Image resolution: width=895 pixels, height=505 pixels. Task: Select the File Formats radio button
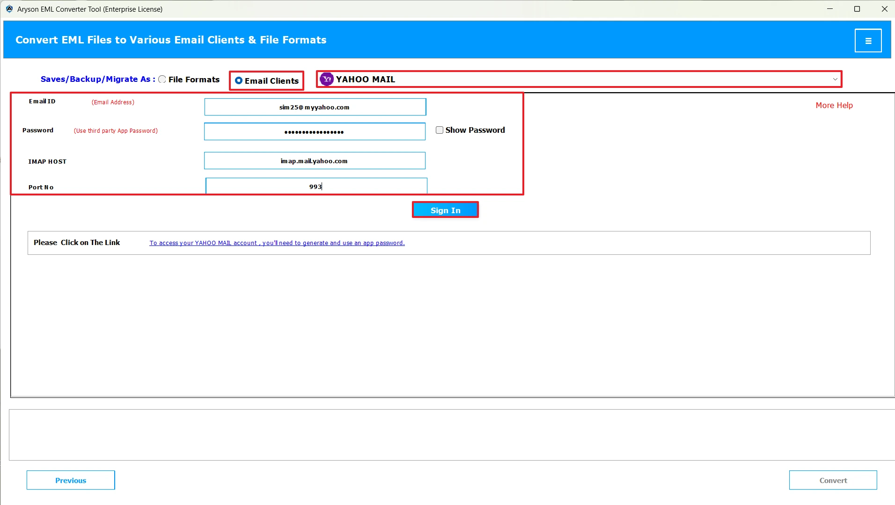[162, 79]
